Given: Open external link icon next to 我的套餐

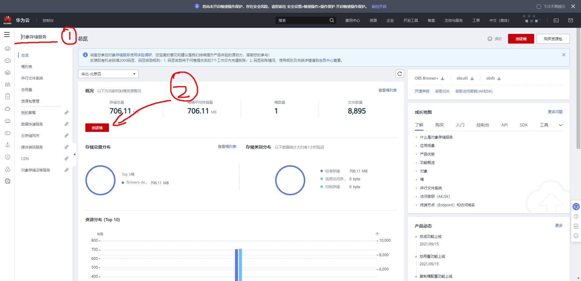Looking at the screenshot, I should [67, 113].
